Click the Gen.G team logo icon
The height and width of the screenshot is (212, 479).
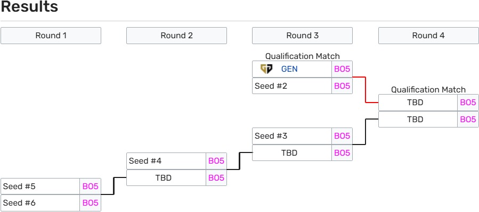266,69
